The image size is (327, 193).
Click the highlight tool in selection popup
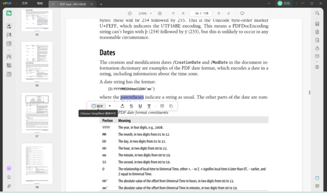click(x=122, y=106)
